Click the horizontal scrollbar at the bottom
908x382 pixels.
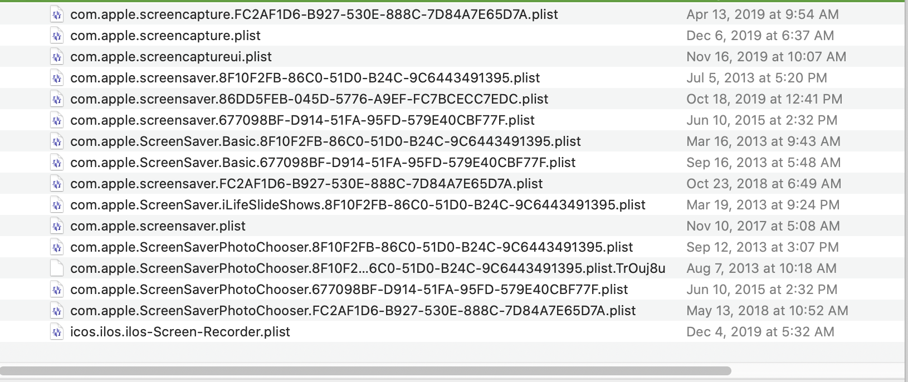point(365,371)
